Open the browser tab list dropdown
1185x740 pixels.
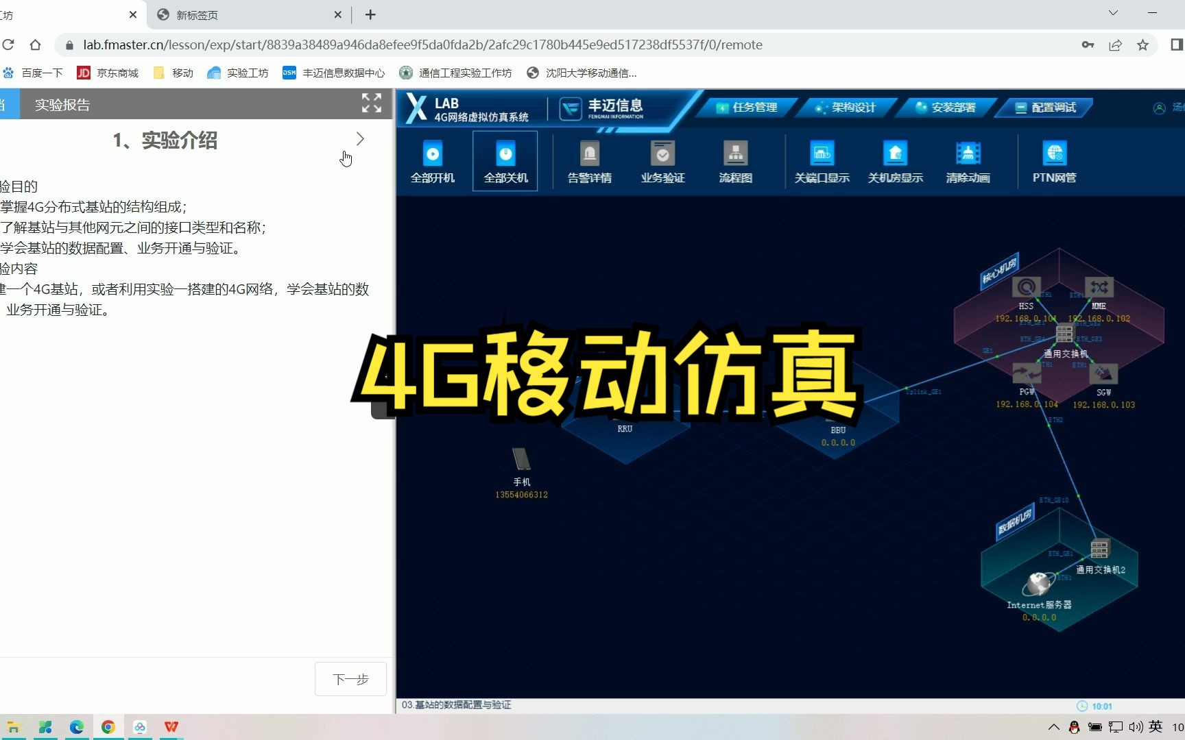[x=1112, y=12]
